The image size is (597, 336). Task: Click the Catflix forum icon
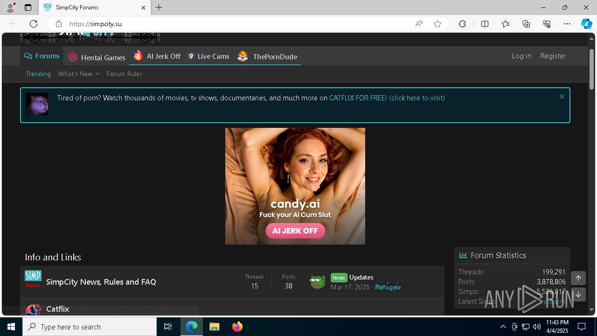[33, 310]
